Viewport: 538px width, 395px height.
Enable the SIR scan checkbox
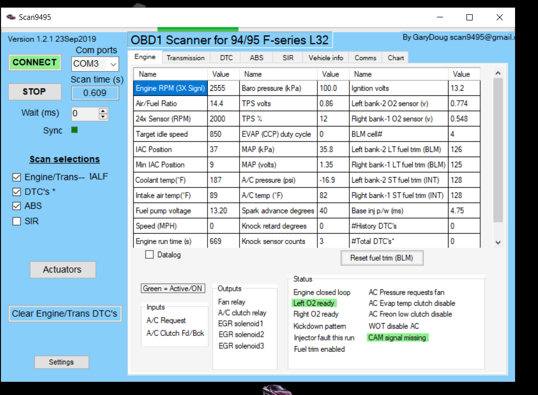point(17,221)
